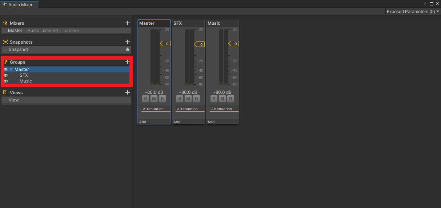Click the star icon on Snapshot row
This screenshot has height=208, width=441.
127,49
